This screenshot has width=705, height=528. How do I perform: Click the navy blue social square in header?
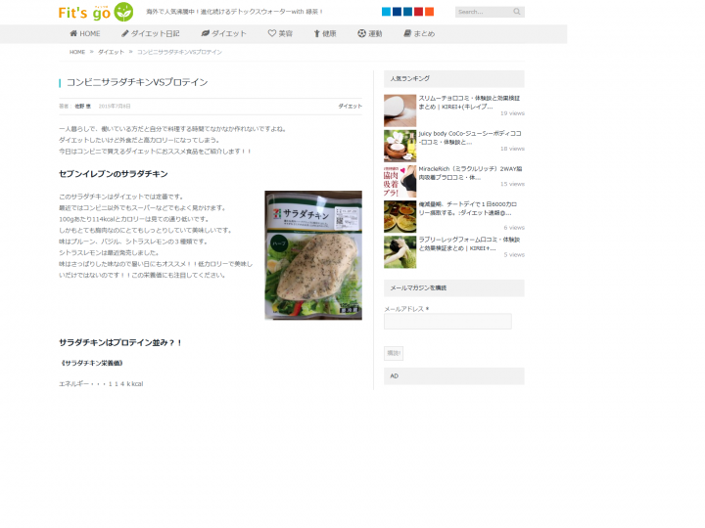397,12
